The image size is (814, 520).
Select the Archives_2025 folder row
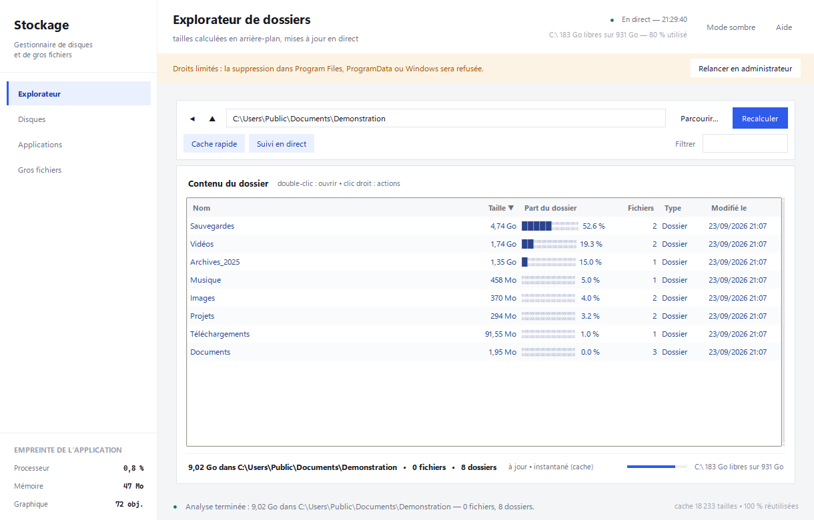click(x=484, y=262)
